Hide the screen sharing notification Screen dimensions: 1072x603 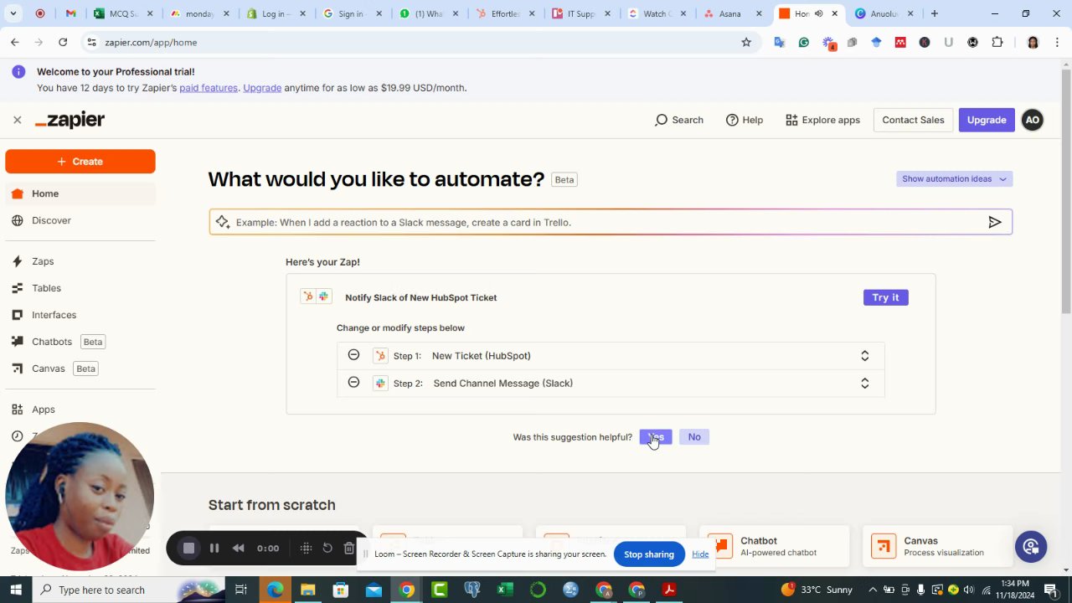point(700,554)
